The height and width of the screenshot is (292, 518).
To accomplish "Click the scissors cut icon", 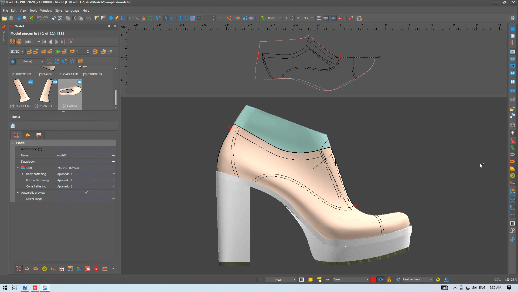I will pyautogui.click(x=74, y=18).
